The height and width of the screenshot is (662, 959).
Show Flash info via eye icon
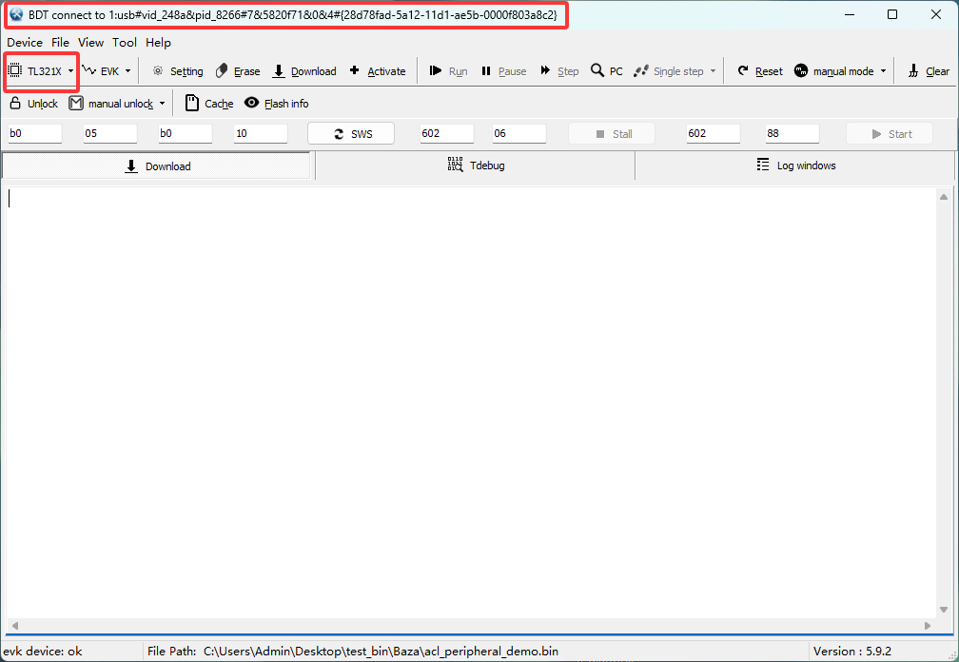click(x=277, y=104)
